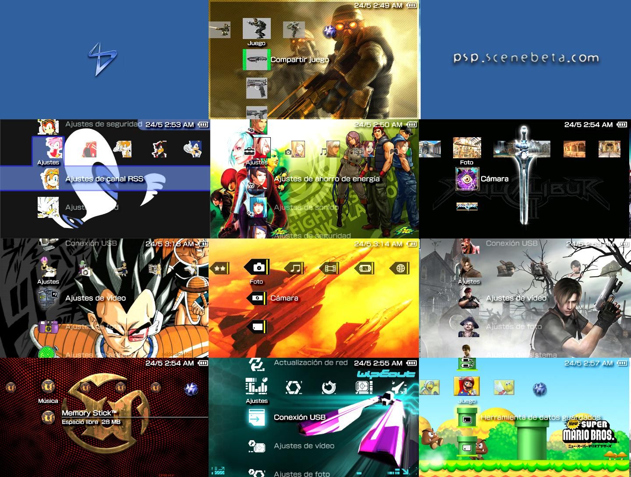Image resolution: width=631 pixels, height=477 pixels.
Task: Select the pistol icon below Compartir juego
Action: pos(257,88)
